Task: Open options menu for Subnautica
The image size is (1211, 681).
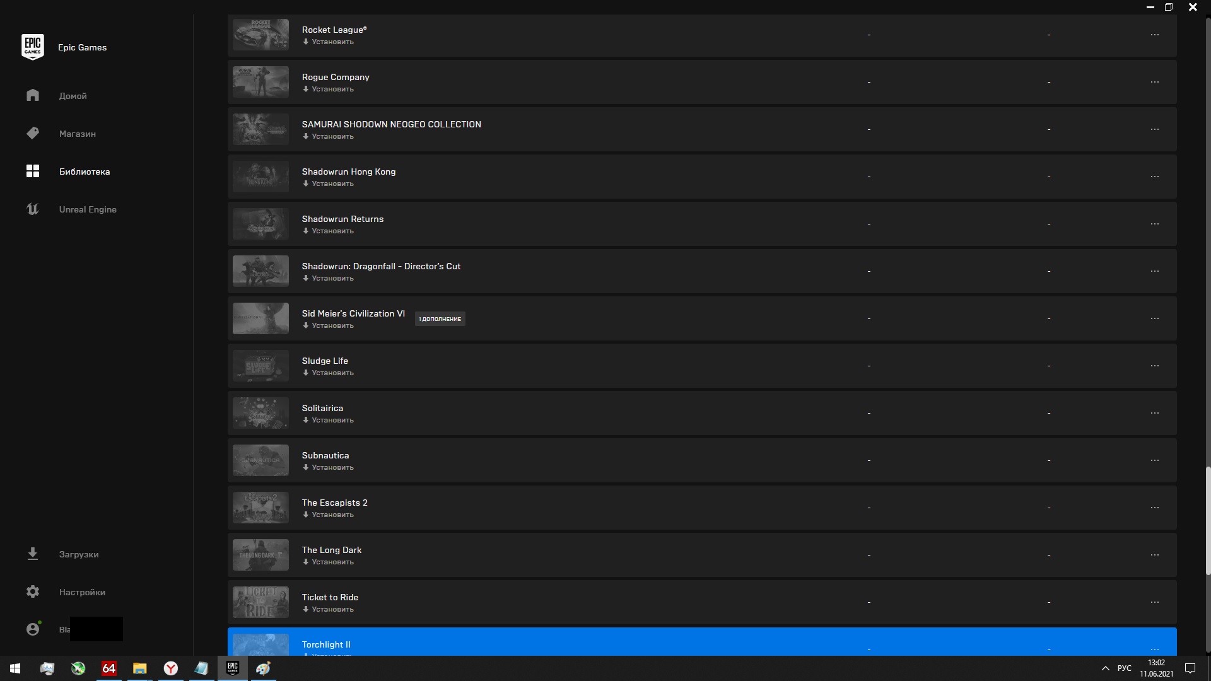Action: (x=1154, y=460)
